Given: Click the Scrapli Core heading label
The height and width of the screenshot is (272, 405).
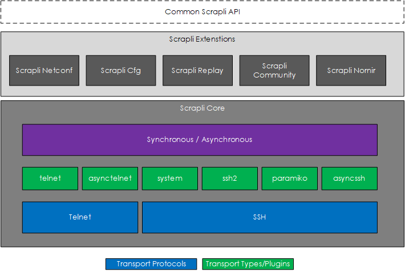Looking at the screenshot, I should 202,108.
